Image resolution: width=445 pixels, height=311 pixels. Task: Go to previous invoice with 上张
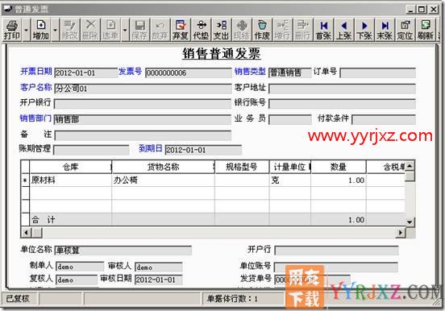tap(344, 30)
